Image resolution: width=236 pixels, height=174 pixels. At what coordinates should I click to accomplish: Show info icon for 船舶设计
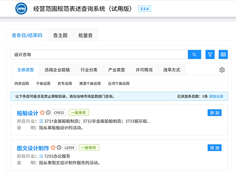coord(48,113)
